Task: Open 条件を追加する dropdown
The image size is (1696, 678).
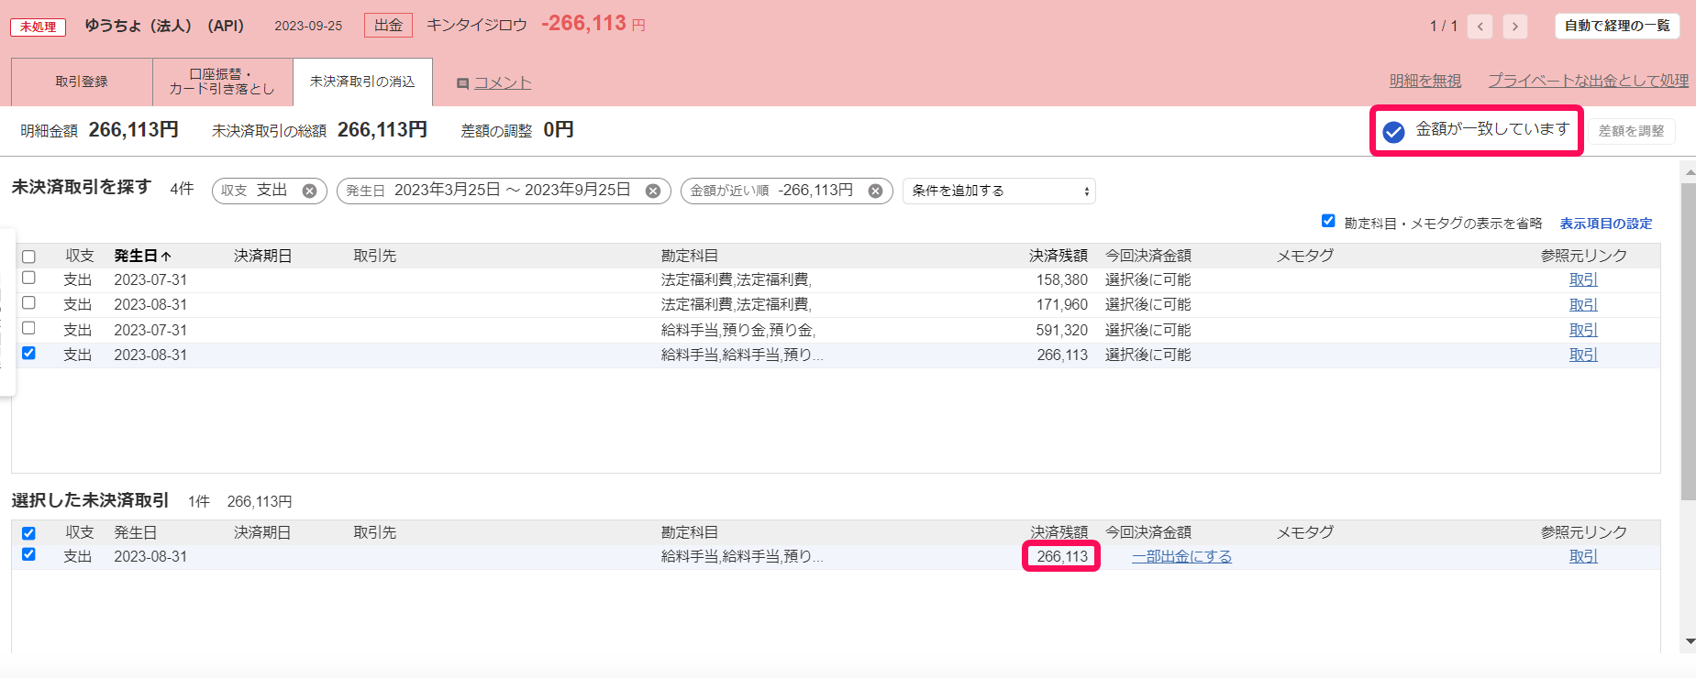Action: (x=999, y=191)
